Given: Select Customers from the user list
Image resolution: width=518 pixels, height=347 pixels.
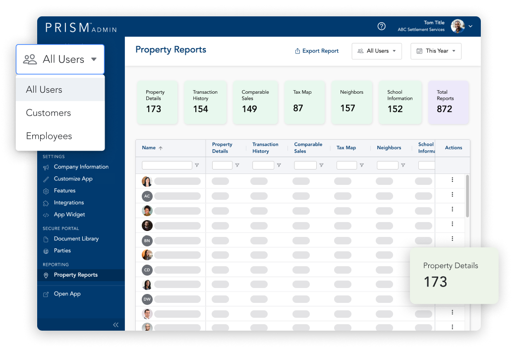Looking at the screenshot, I should coord(49,113).
